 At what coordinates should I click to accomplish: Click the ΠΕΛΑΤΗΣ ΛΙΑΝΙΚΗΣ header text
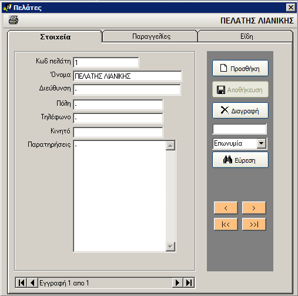(x=257, y=21)
